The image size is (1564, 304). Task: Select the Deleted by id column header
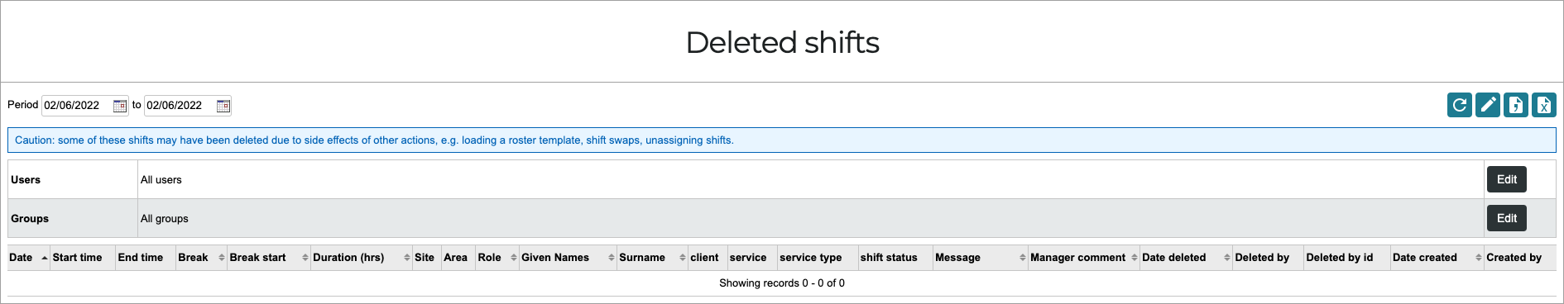coord(1347,258)
